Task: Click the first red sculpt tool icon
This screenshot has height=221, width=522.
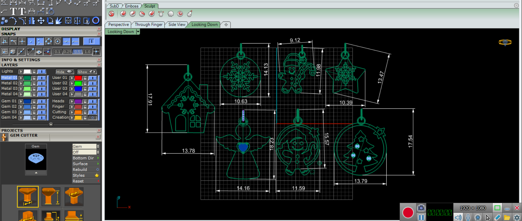Action: point(111,14)
